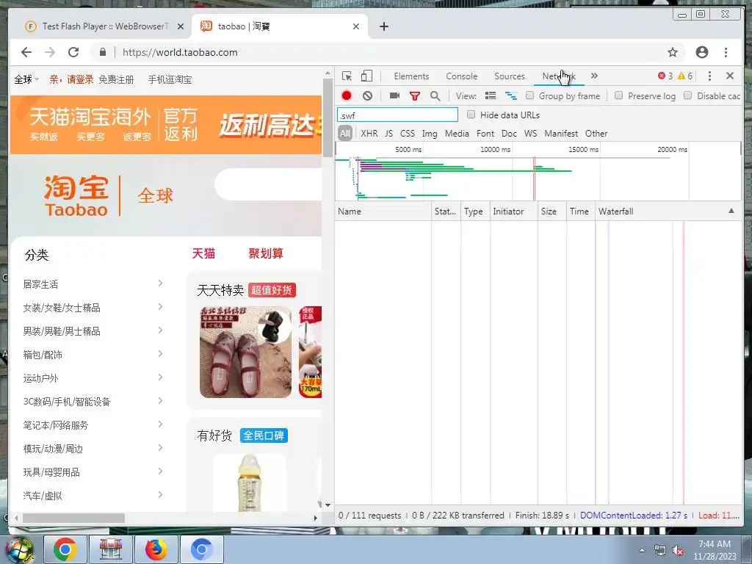The width and height of the screenshot is (752, 564).
Task: Switch to the Sources tab
Action: pyautogui.click(x=510, y=76)
